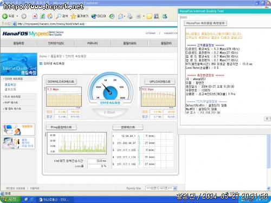Open the orange-labeled computer banner in sidebar
This screenshot has width=271, height=203.
tap(18, 129)
